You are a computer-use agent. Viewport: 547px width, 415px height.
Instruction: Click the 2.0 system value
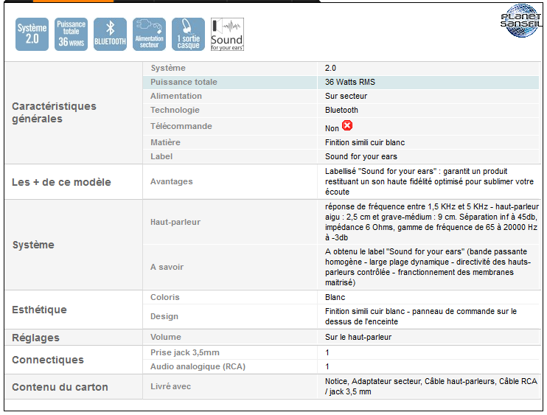[x=330, y=68]
